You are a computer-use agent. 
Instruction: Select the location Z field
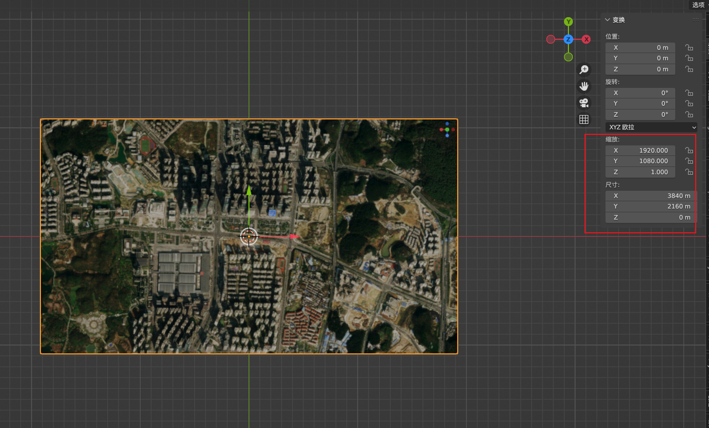640,69
